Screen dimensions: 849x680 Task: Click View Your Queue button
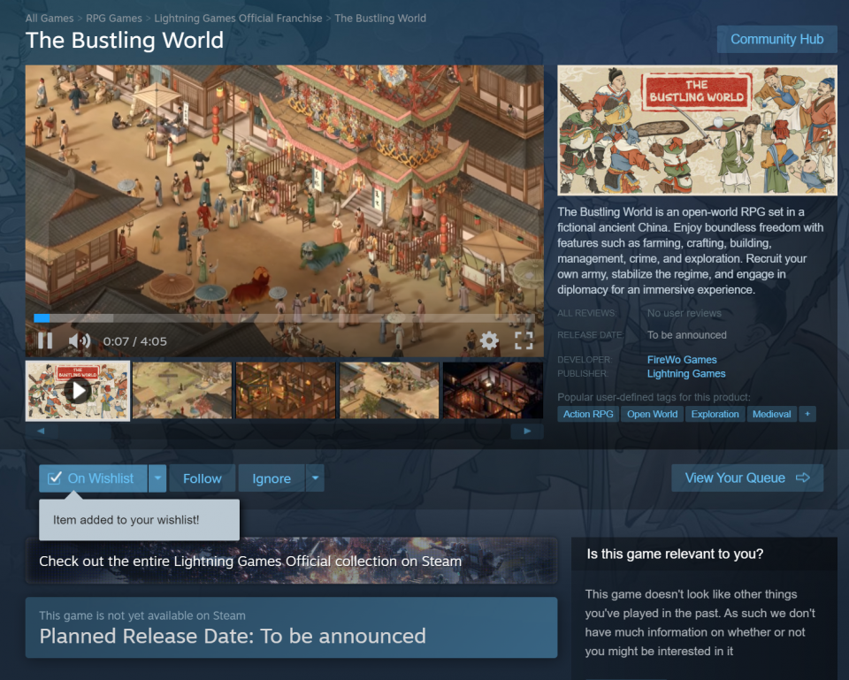(746, 478)
